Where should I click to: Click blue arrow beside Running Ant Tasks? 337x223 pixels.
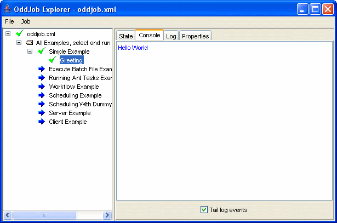coord(42,78)
